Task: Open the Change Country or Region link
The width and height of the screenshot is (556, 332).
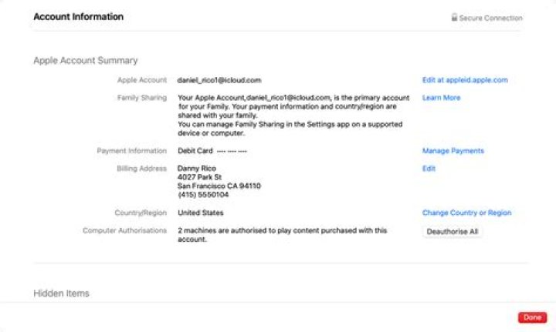Action: [466, 213]
